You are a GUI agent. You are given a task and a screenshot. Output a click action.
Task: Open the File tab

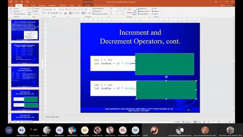11,5
